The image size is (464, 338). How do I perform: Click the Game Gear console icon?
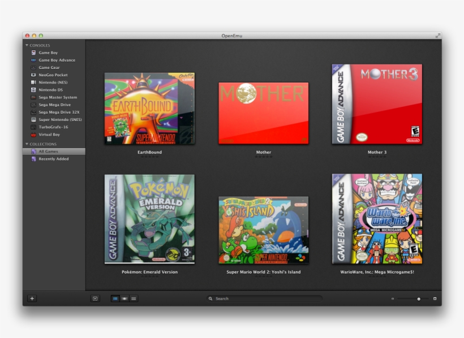33,67
